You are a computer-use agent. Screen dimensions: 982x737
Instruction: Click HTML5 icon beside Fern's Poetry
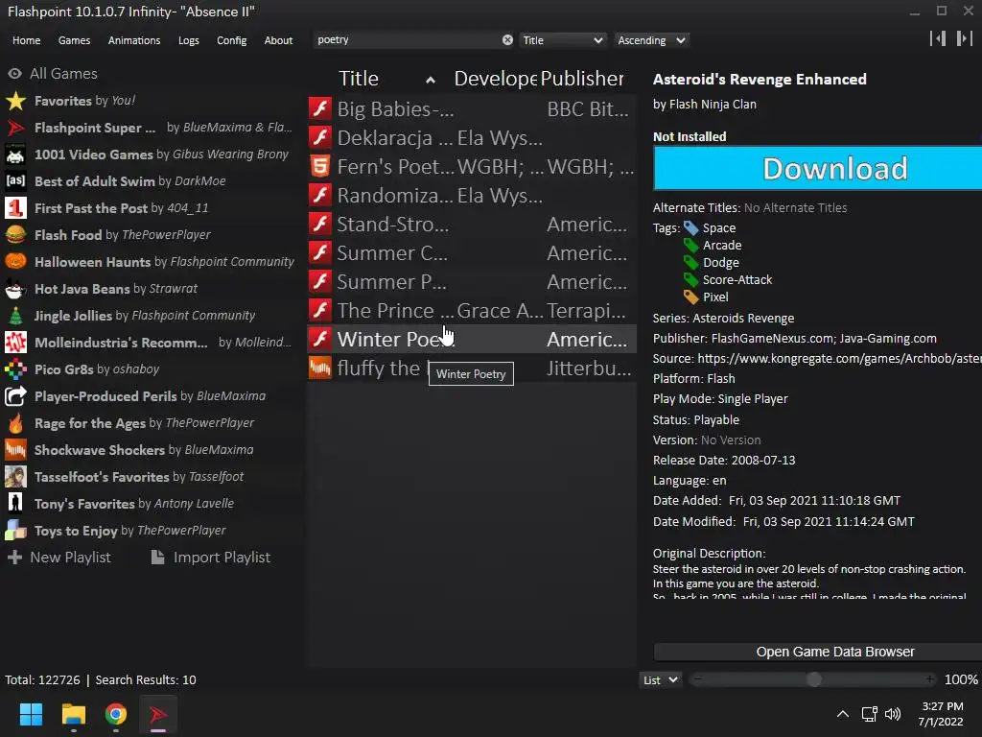(320, 166)
